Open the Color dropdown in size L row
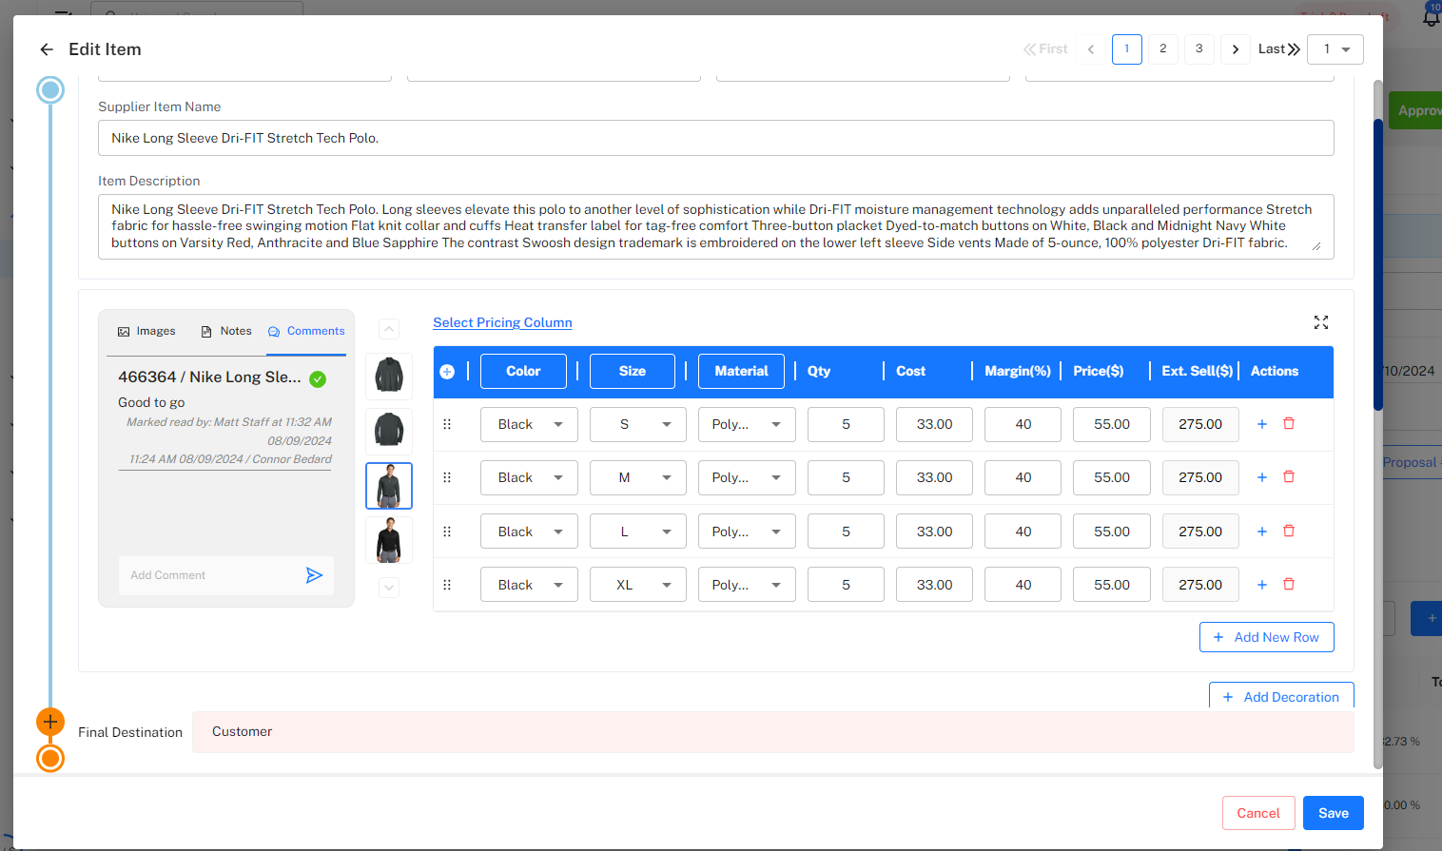Viewport: 1442px width, 851px height. point(529,532)
